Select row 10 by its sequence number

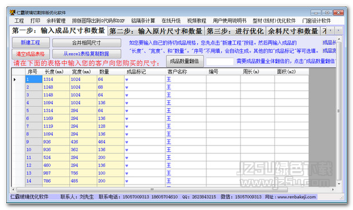34,149
